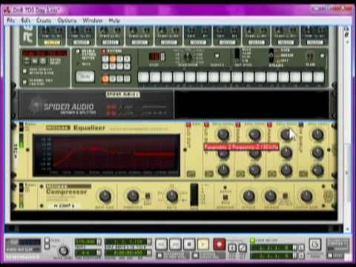Toggle the Equalizer Hi Shelf enable button
The width and height of the screenshot is (356, 267).
301,125
